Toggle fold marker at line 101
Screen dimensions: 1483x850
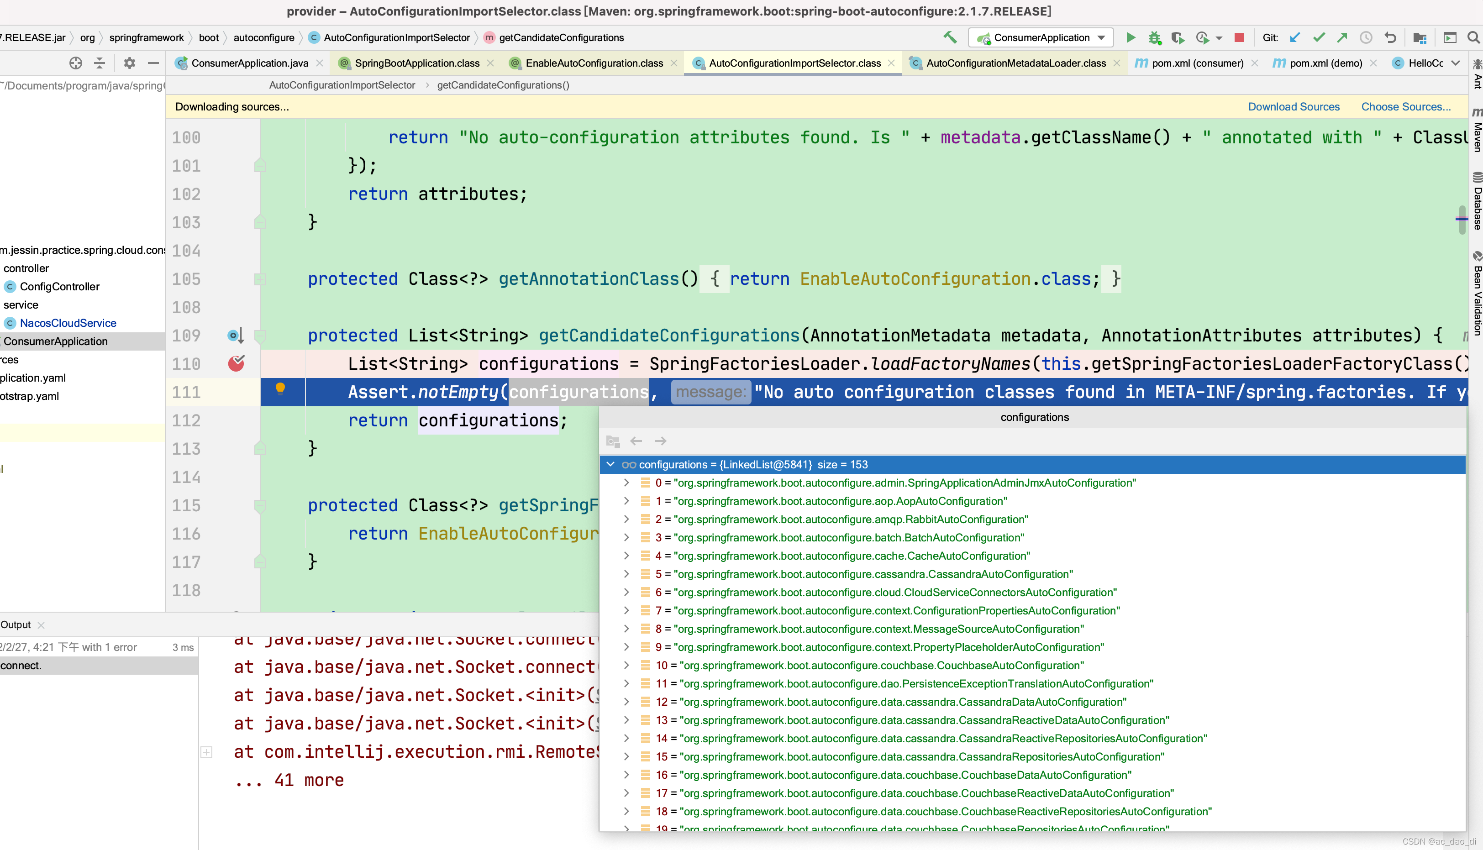260,166
